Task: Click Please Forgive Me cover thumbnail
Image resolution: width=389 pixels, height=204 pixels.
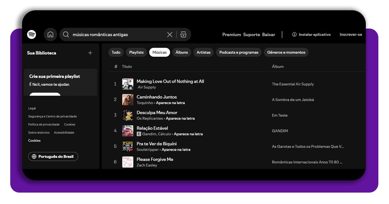Action: click(x=128, y=162)
